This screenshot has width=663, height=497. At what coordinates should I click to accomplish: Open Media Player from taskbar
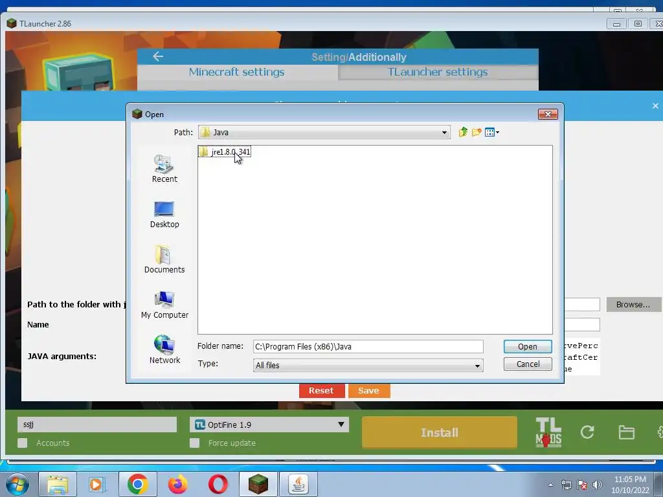click(x=97, y=484)
